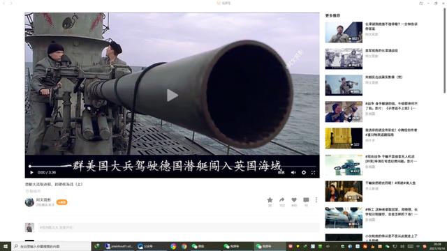Open the playback speed option
Image resolution: width=447 pixels, height=251 pixels.
pyautogui.click(x=281, y=172)
